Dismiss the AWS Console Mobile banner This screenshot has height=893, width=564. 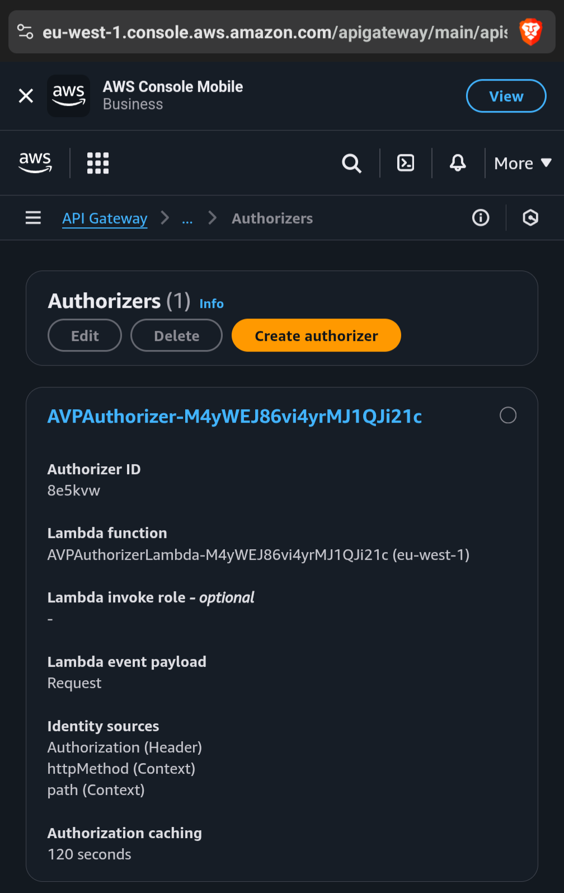click(x=26, y=96)
